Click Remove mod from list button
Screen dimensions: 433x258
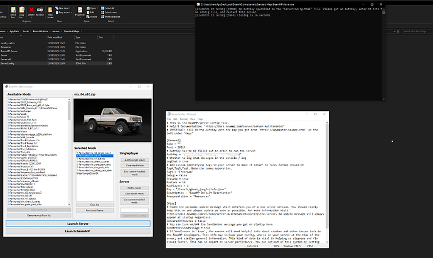coord(39,215)
